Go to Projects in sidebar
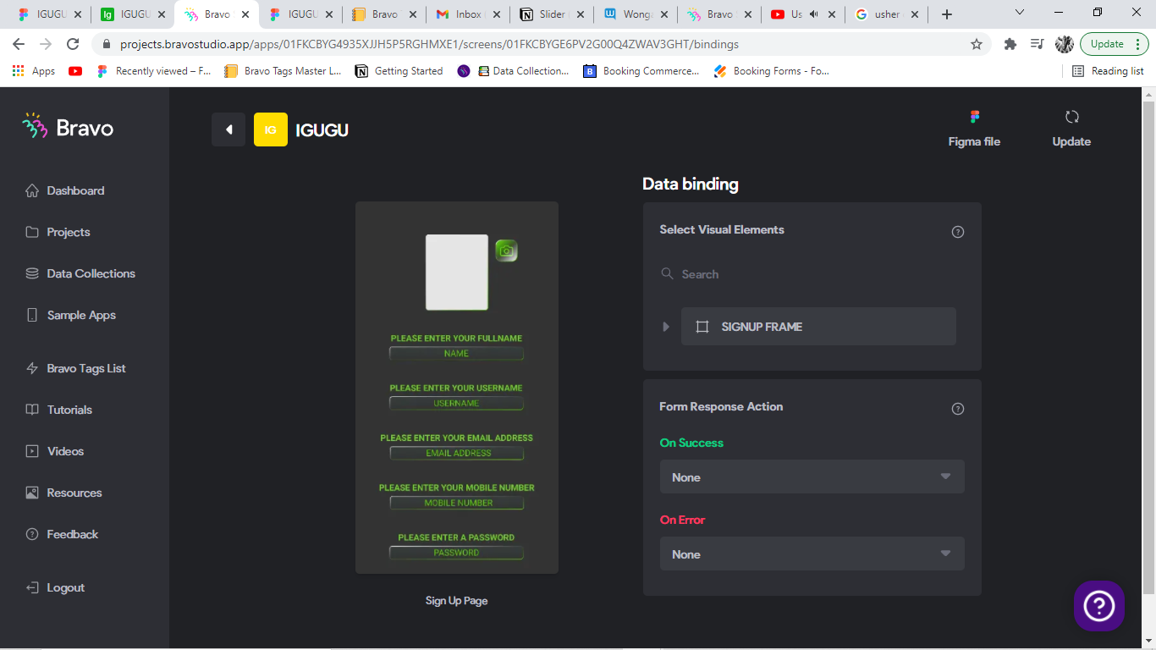This screenshot has height=650, width=1156. click(58, 232)
